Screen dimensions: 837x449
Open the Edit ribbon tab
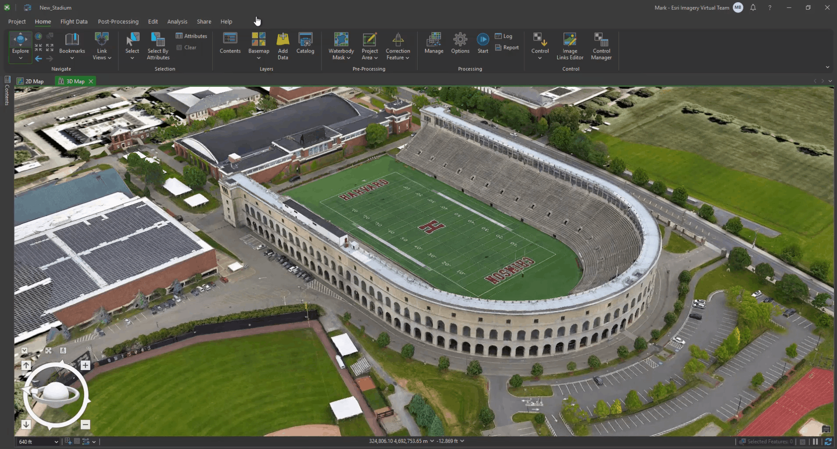[x=153, y=21]
